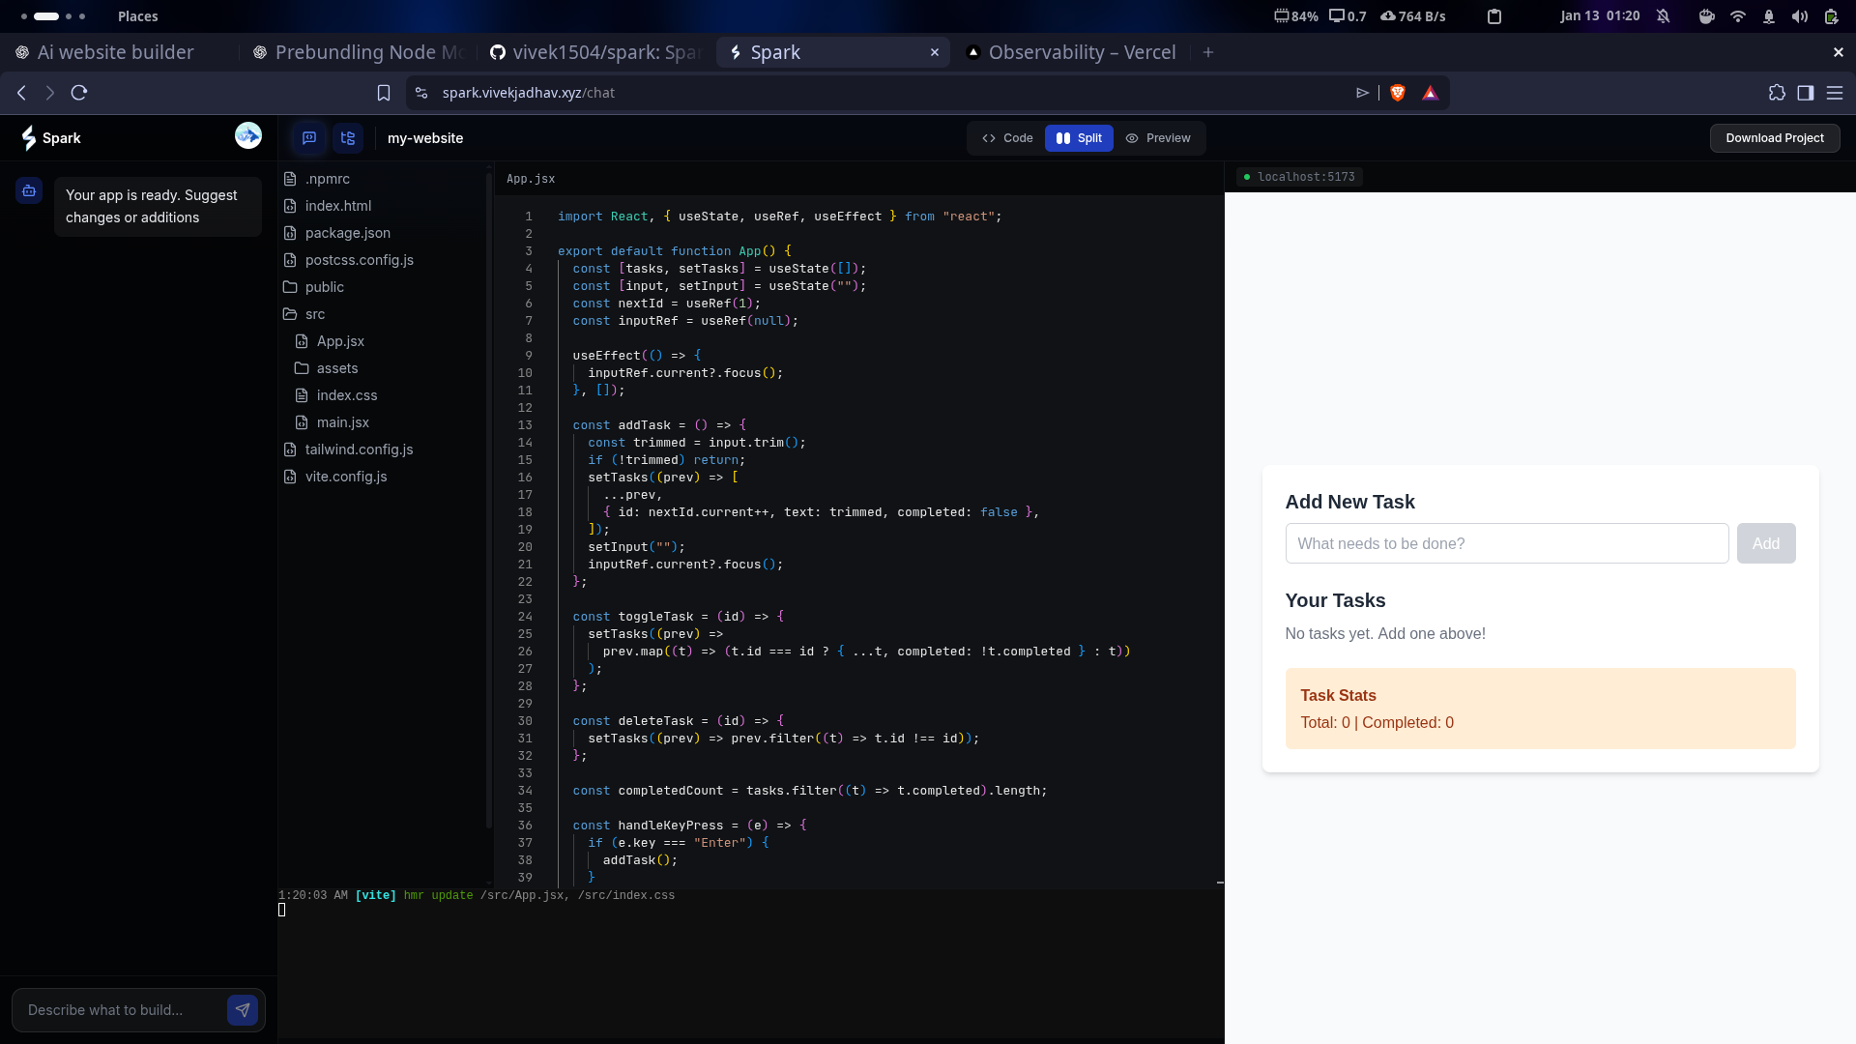Click the bot icon beside the message

[x=29, y=191]
